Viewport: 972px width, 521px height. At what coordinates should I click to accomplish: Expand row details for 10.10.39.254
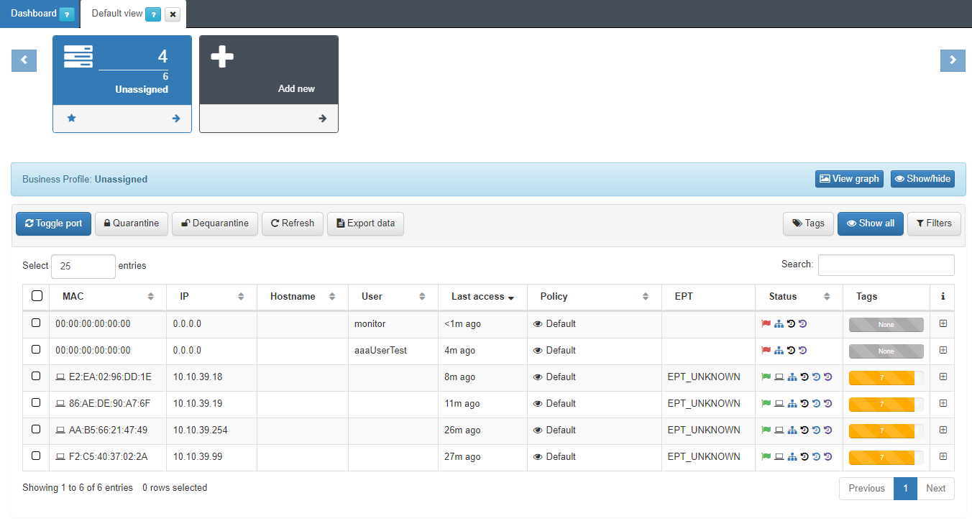click(x=943, y=430)
